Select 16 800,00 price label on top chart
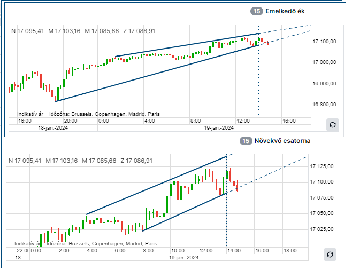This screenshot has width=352, height=271. tap(324, 104)
